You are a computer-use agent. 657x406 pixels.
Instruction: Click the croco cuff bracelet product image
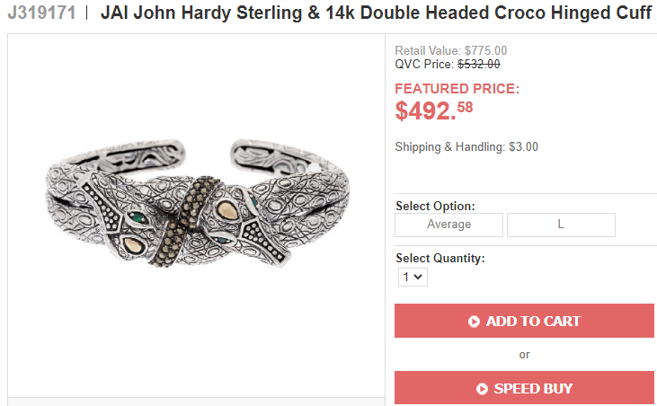point(196,216)
